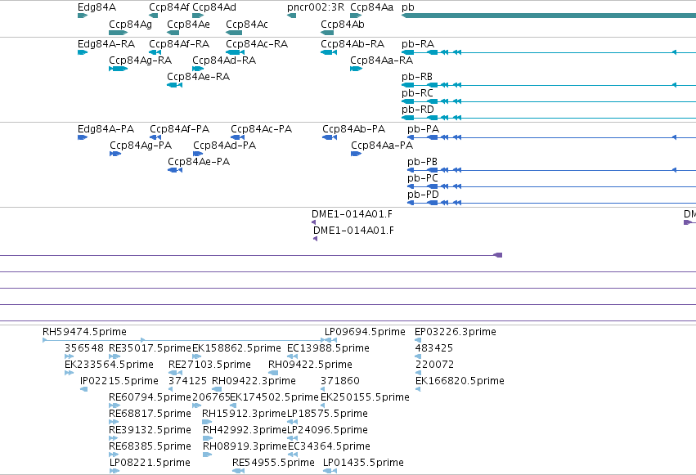The height and width of the screenshot is (475, 696).
Task: Click the Ccp84Af-PA protein label
Action: coord(179,129)
